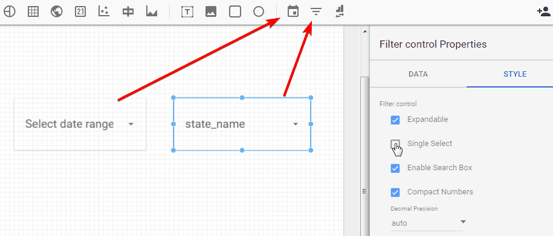Expand the state_name filter dropdown
553x236 pixels.
pyautogui.click(x=242, y=124)
